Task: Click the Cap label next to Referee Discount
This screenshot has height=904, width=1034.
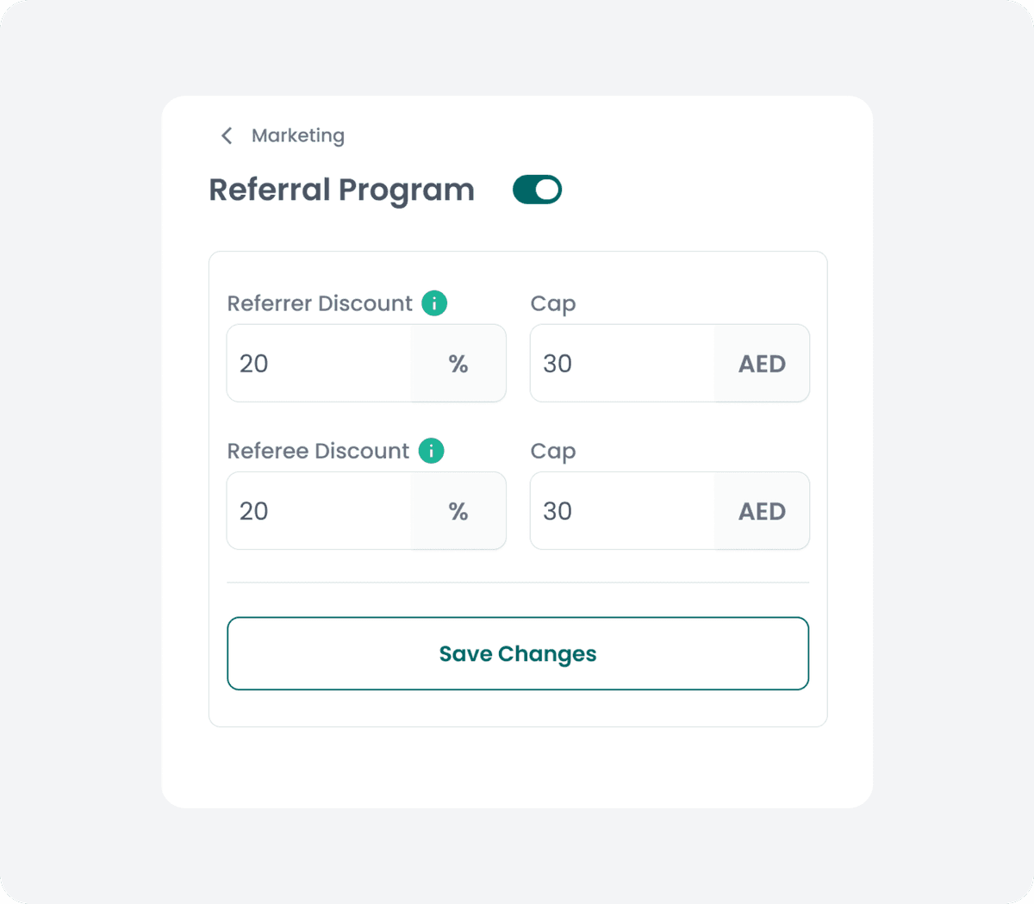Action: [553, 452]
